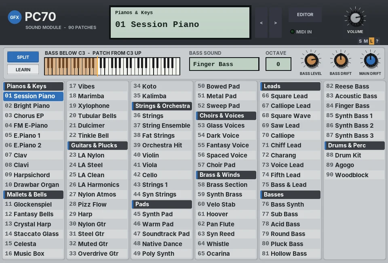Select patch 90 Woodblock
The image size is (388, 263).
[x=354, y=175]
